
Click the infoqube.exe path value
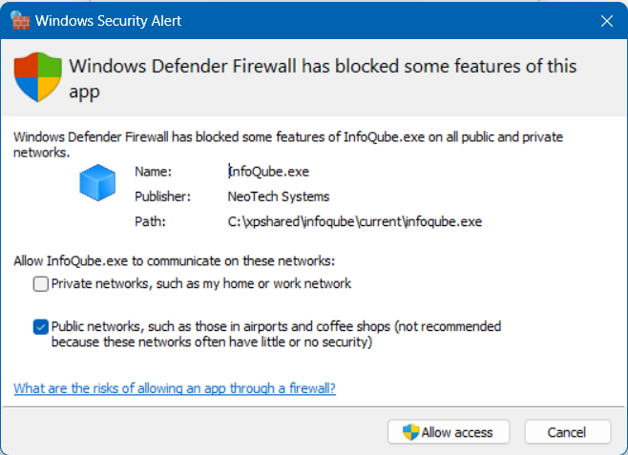(354, 221)
